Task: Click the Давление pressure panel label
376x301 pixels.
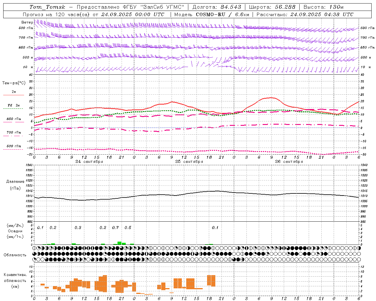Action: [x=15, y=182]
